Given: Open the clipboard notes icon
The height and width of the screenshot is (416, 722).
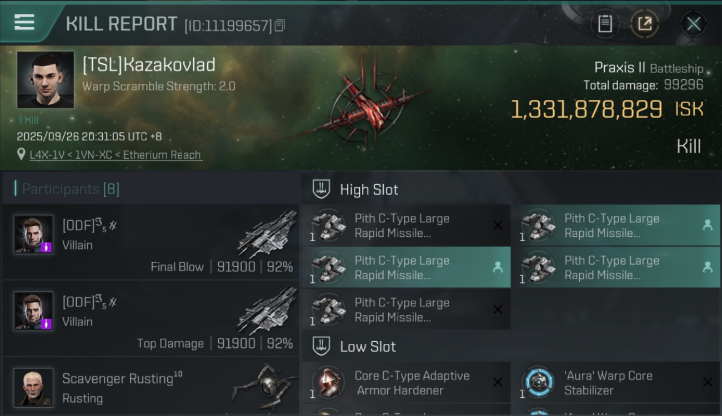Looking at the screenshot, I should (605, 24).
